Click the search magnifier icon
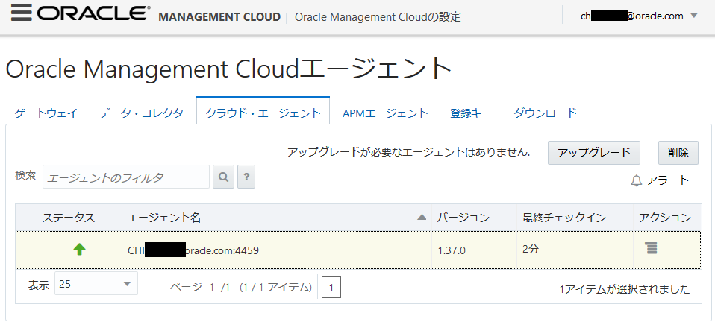 (x=223, y=177)
